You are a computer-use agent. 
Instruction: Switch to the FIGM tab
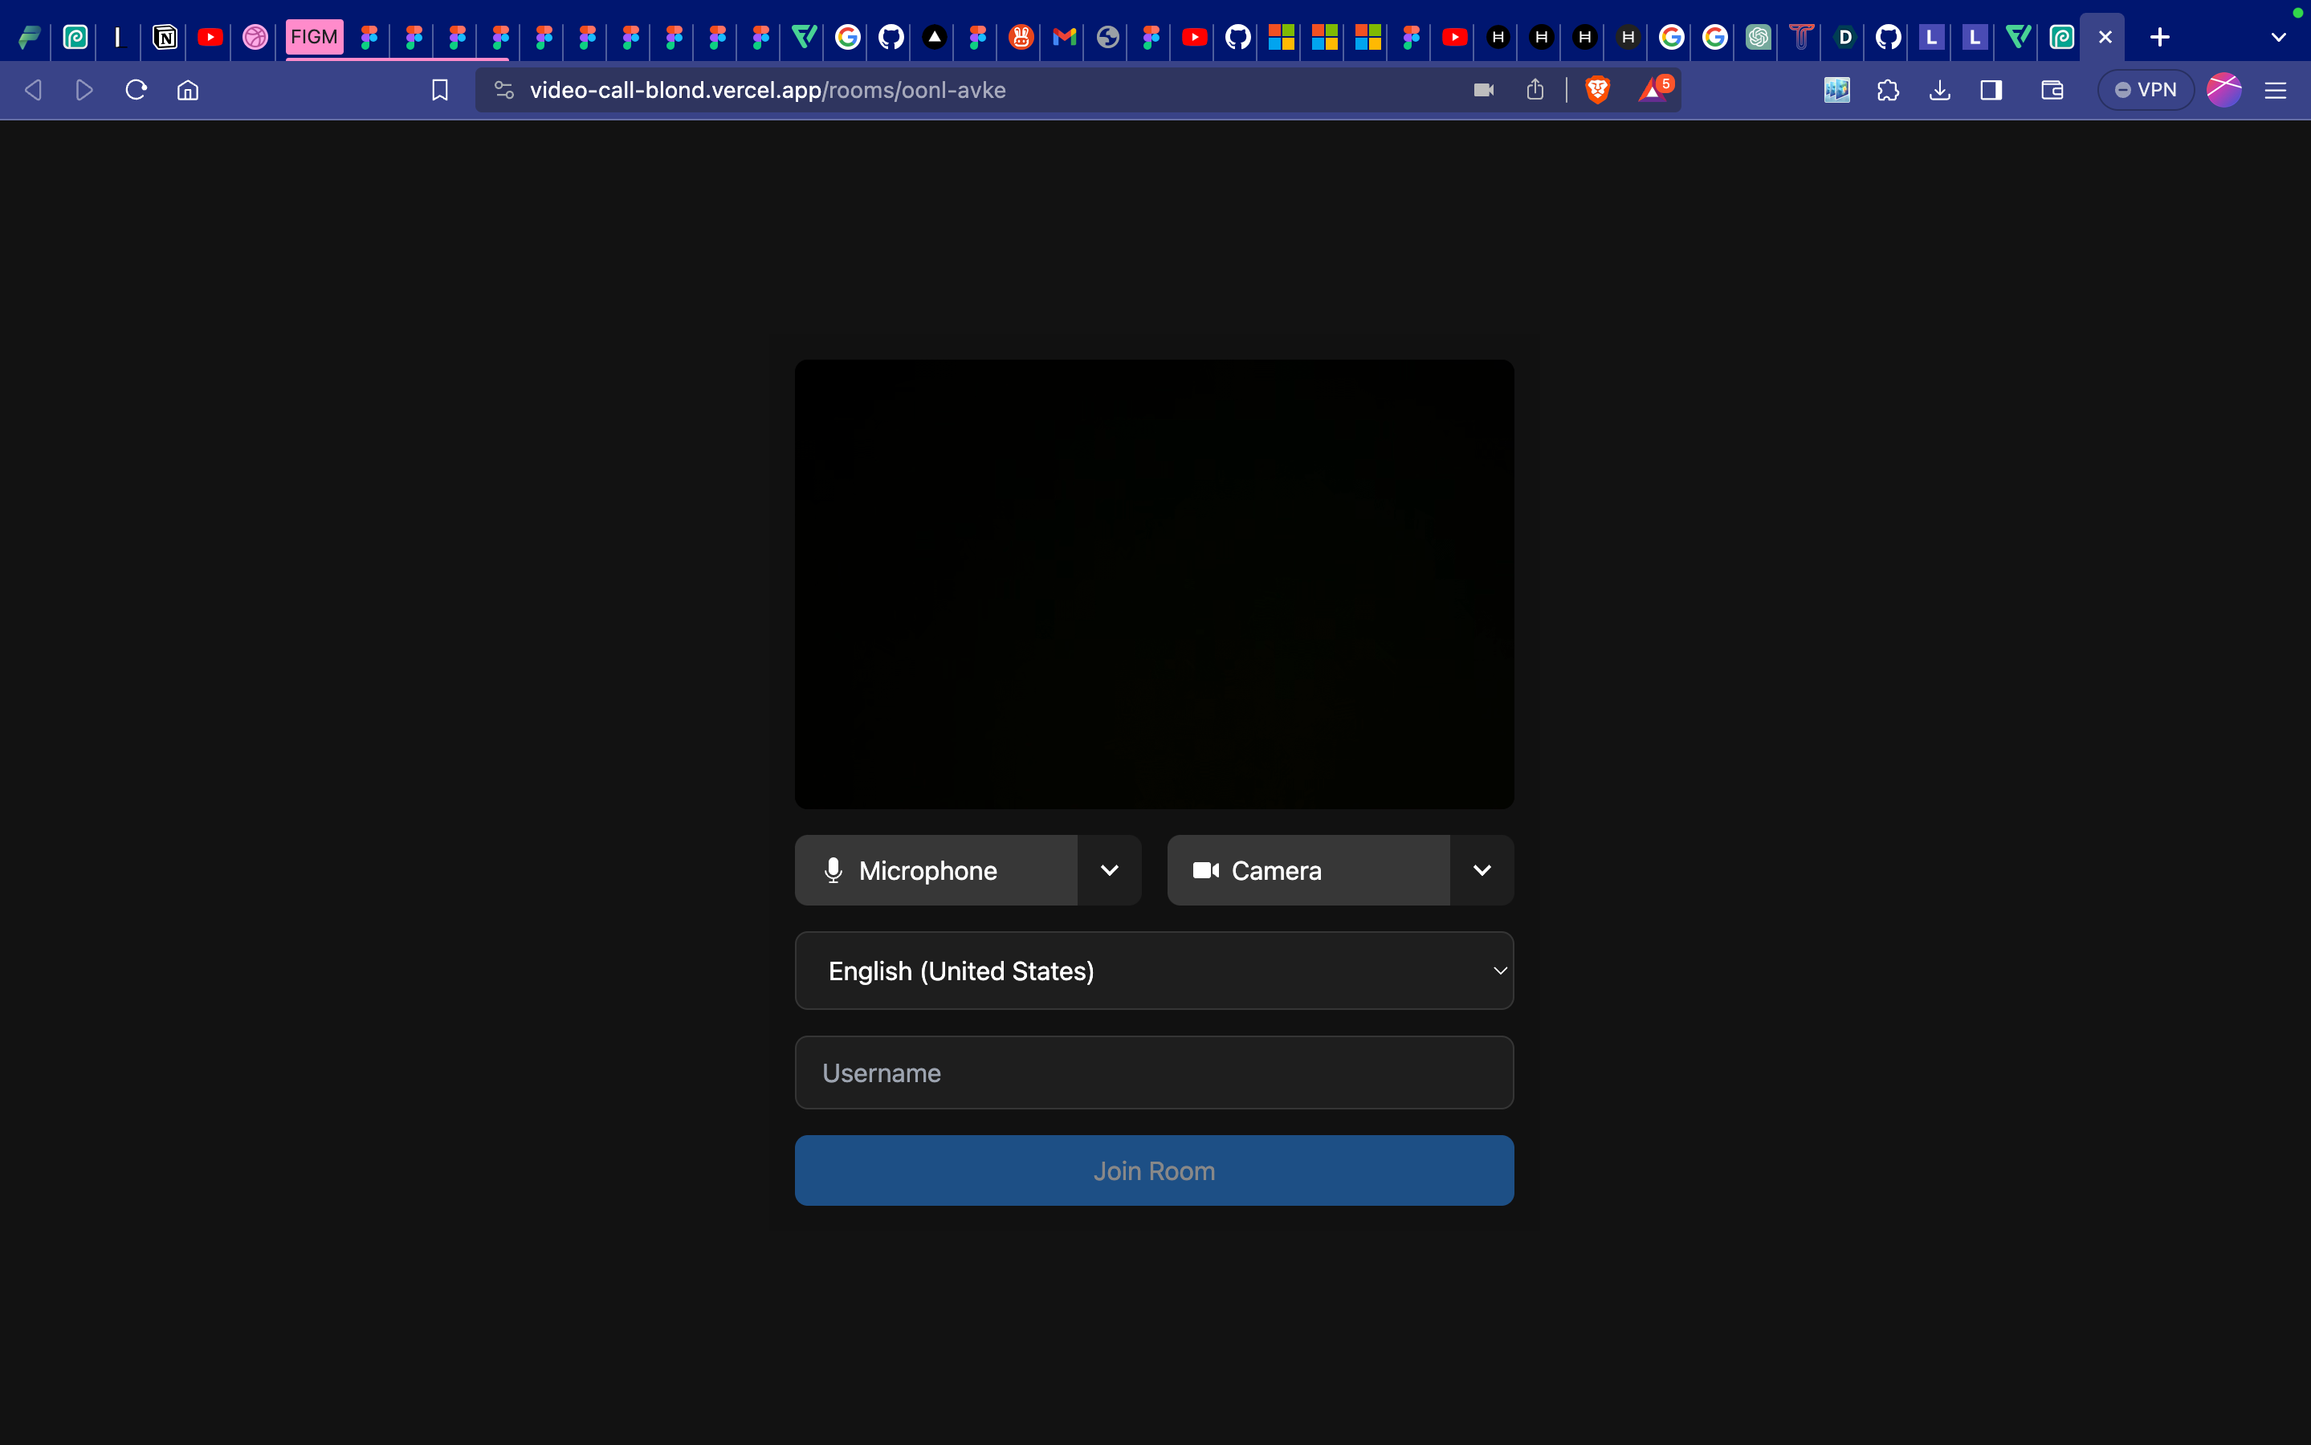[x=315, y=37]
